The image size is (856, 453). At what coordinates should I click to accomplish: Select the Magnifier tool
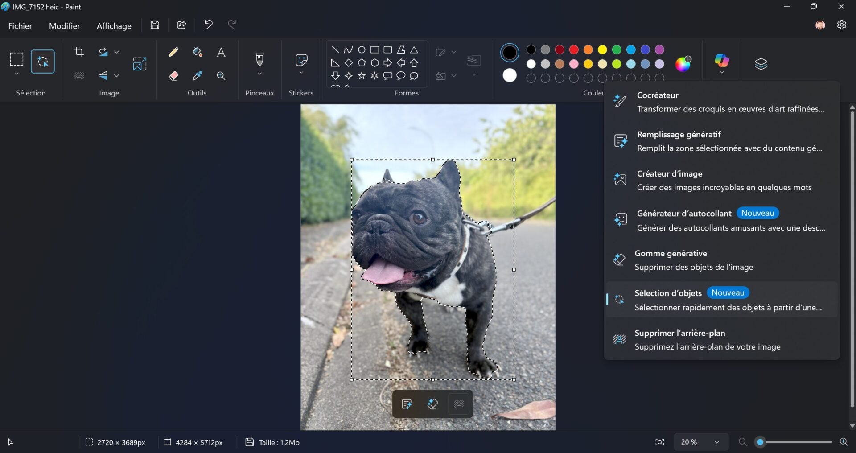tap(221, 76)
